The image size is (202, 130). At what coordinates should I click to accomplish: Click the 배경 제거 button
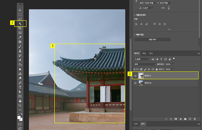click(x=152, y=40)
